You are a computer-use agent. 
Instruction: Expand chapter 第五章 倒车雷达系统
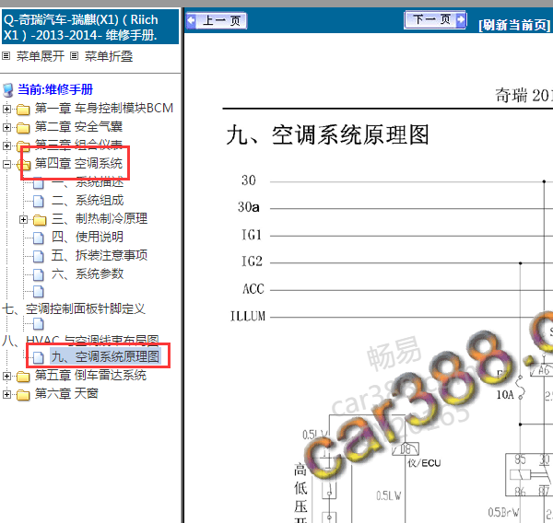click(6, 376)
